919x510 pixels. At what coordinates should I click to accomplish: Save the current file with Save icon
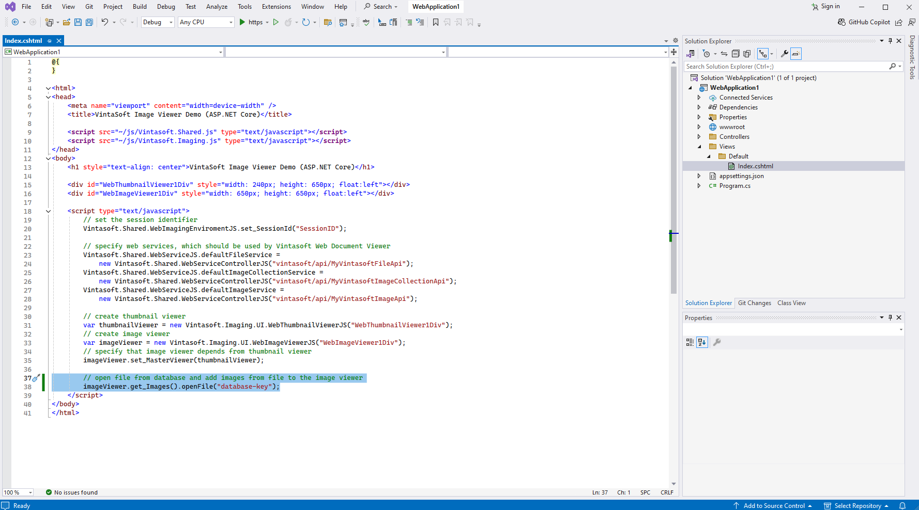(x=78, y=22)
